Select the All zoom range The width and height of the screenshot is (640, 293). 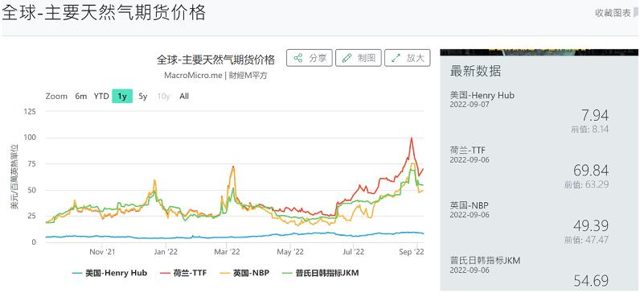click(x=184, y=97)
